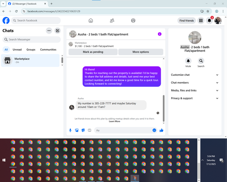Click Find friends button
This screenshot has width=227, height=182.
(x=187, y=20)
